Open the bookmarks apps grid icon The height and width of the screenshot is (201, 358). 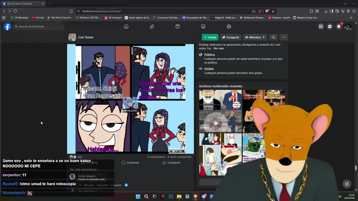click(4, 18)
